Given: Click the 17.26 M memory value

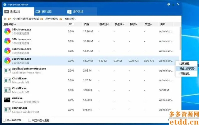Looking at the screenshot, I should point(88,31).
